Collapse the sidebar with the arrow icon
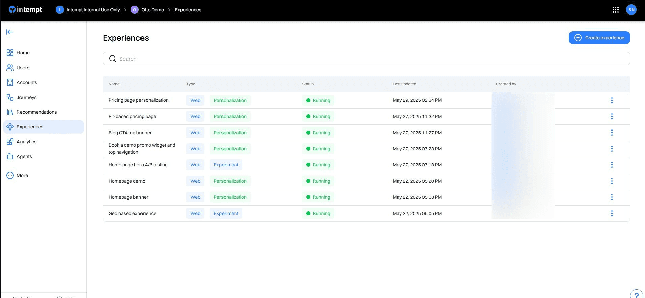Viewport: 645px width, 298px height. tap(9, 32)
